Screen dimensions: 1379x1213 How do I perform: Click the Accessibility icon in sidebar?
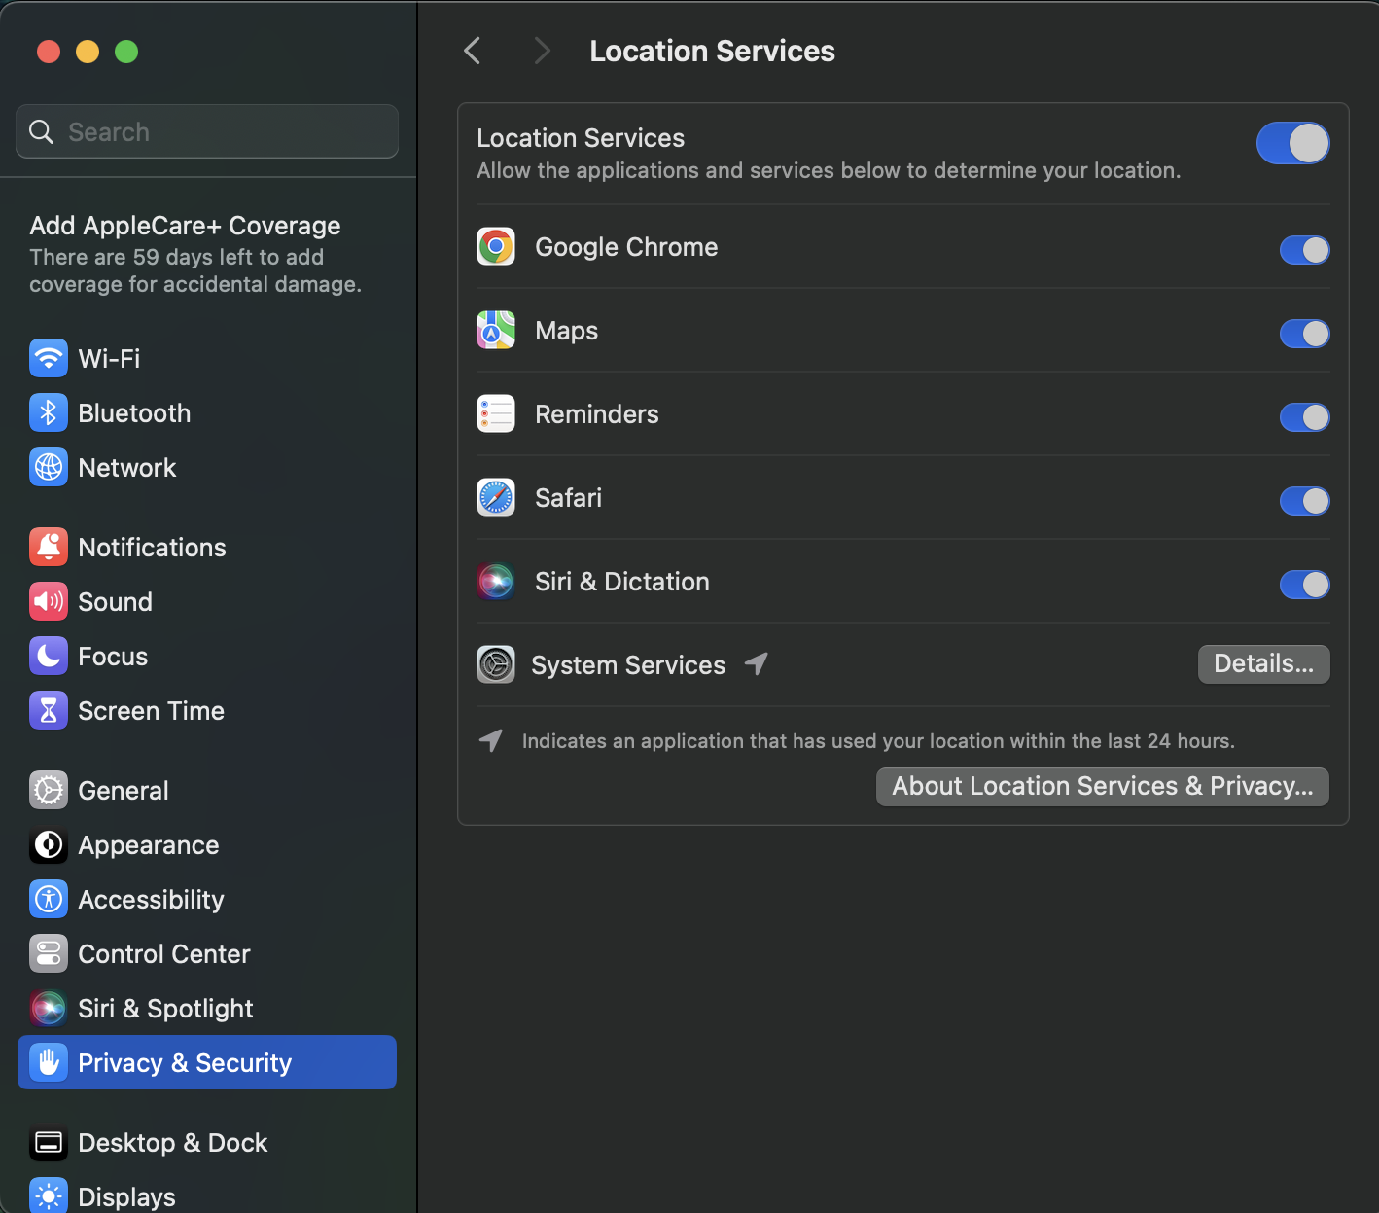tap(49, 899)
